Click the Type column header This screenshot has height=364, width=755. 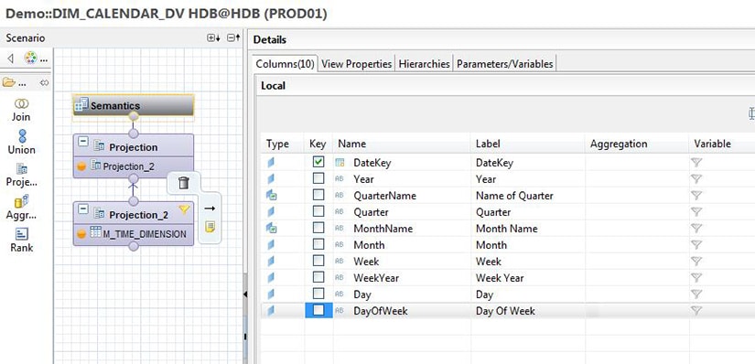pyautogui.click(x=283, y=144)
